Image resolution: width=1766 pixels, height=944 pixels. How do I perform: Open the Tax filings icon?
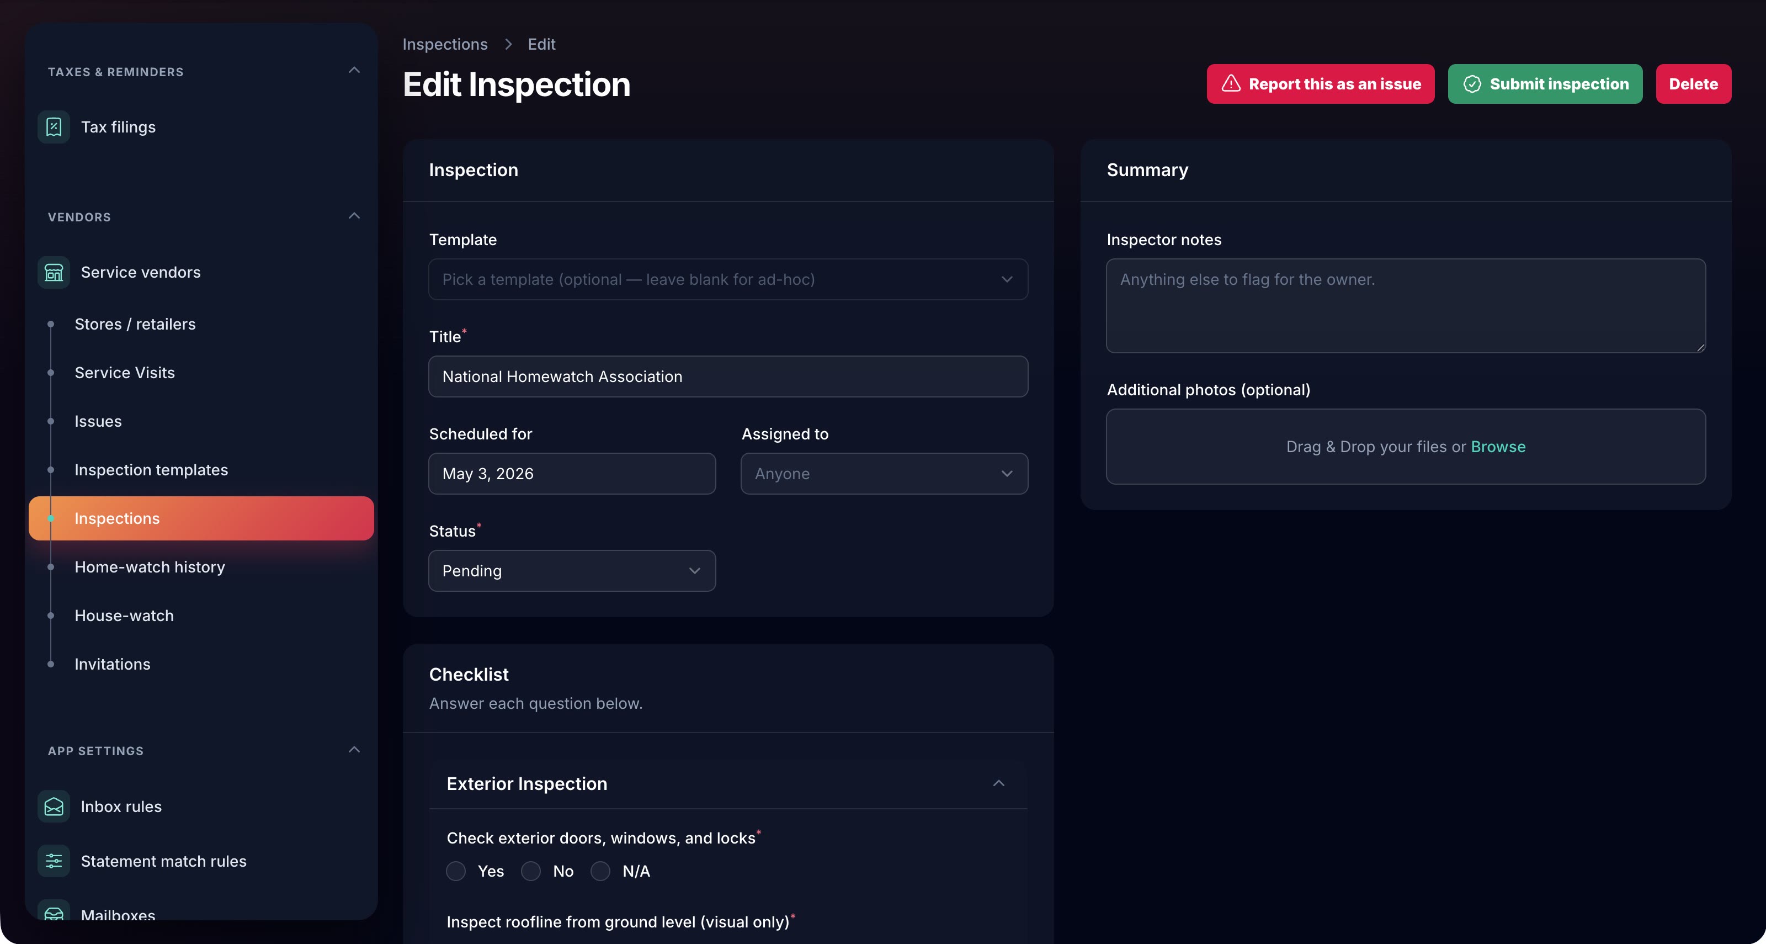point(54,127)
